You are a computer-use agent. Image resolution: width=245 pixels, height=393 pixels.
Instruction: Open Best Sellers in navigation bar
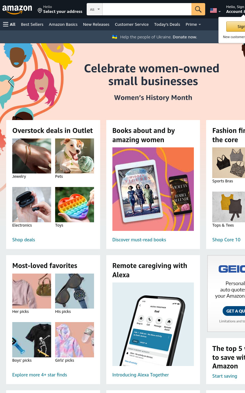32,24
